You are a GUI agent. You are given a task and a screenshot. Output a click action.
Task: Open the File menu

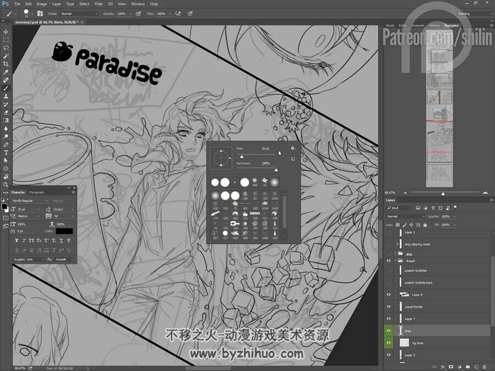click(x=17, y=4)
